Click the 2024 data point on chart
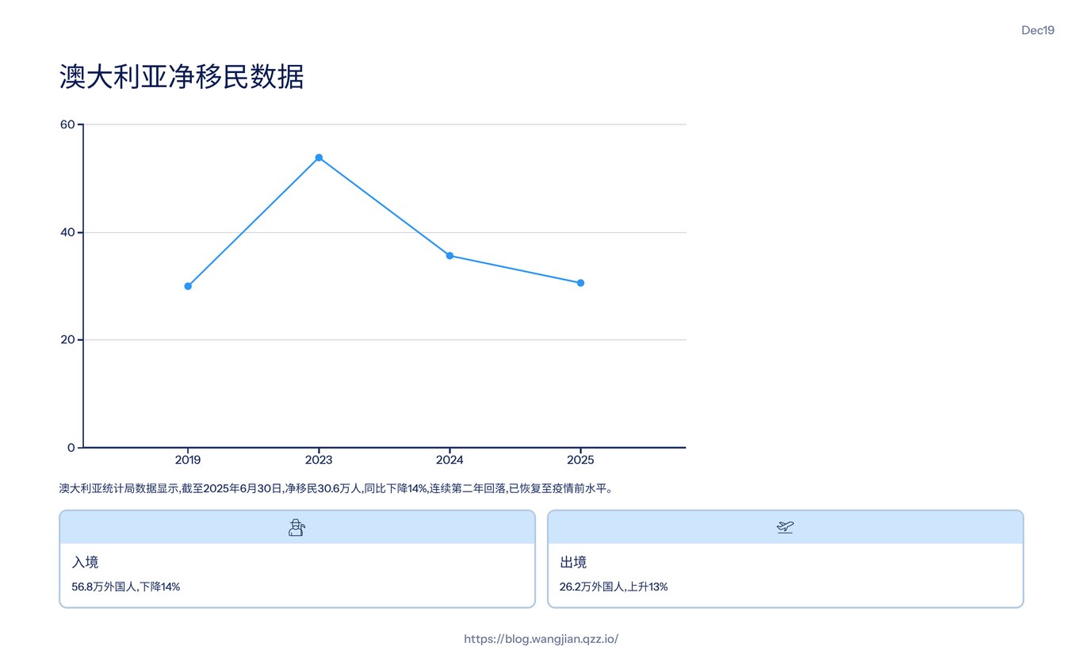Viewport: 1083px width, 669px height. [x=450, y=255]
